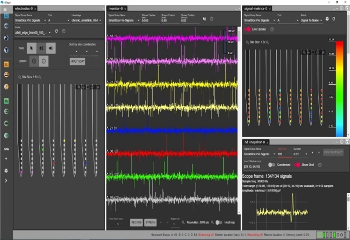Click the NNx sidebar icon
Screen dimensions: 350x240
tap(7, 149)
